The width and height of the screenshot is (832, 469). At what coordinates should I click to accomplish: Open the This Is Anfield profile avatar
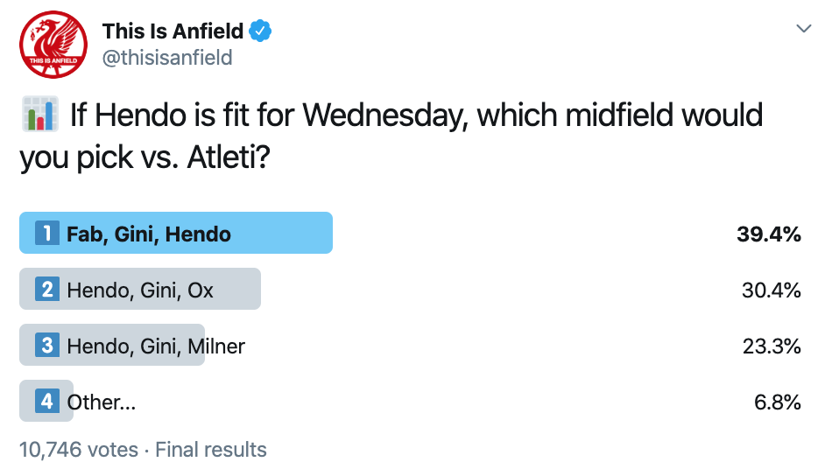53,45
